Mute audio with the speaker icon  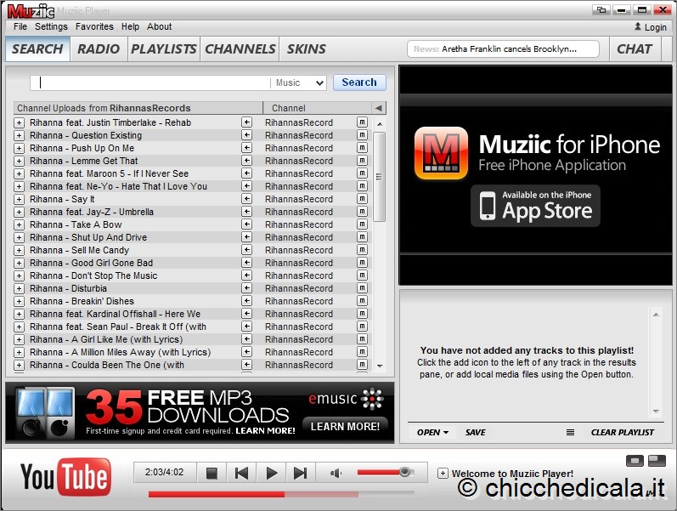pyautogui.click(x=336, y=473)
